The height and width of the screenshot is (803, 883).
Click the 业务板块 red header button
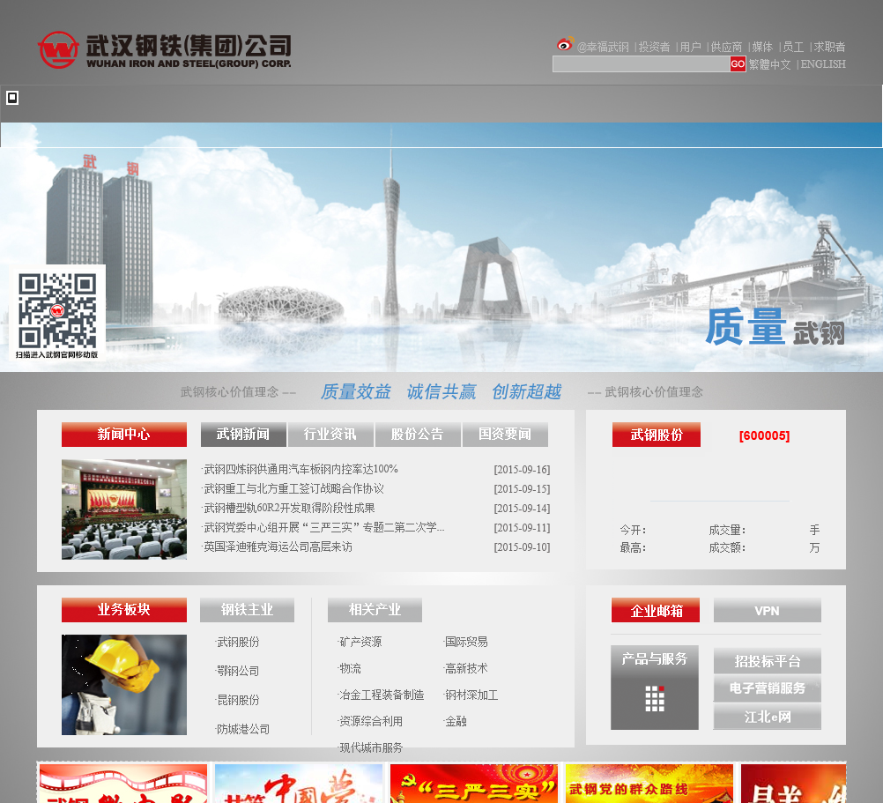[124, 610]
